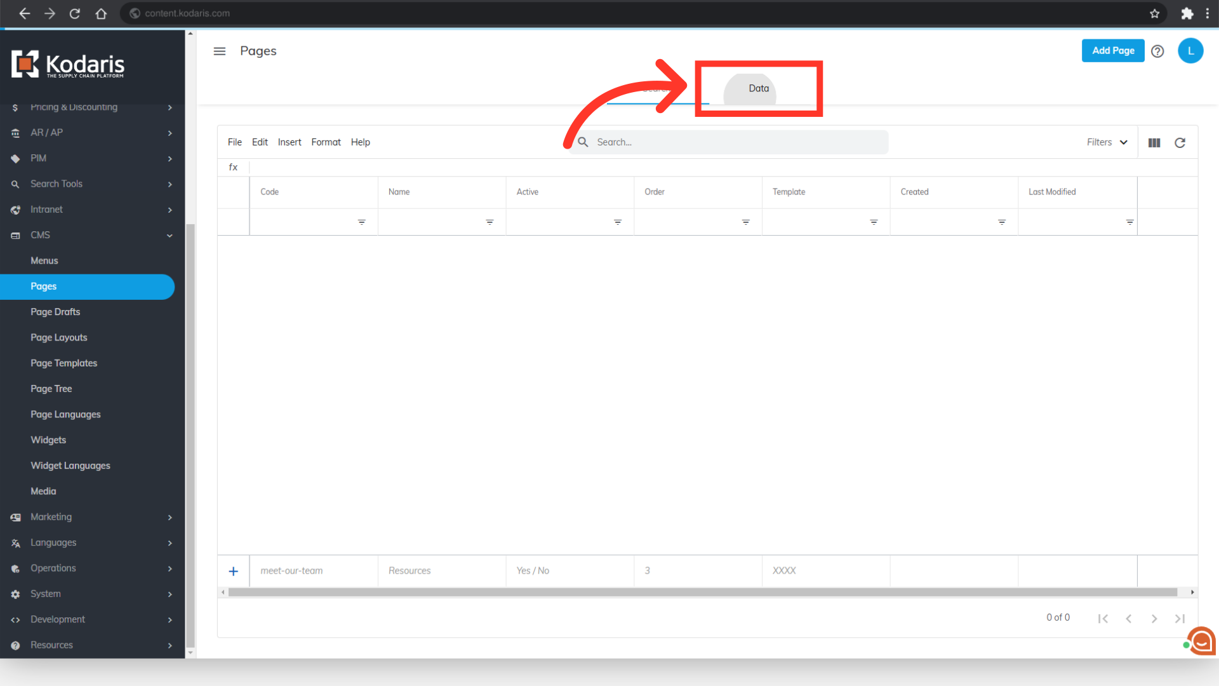Collapse the CMS sidebar section

[170, 236]
